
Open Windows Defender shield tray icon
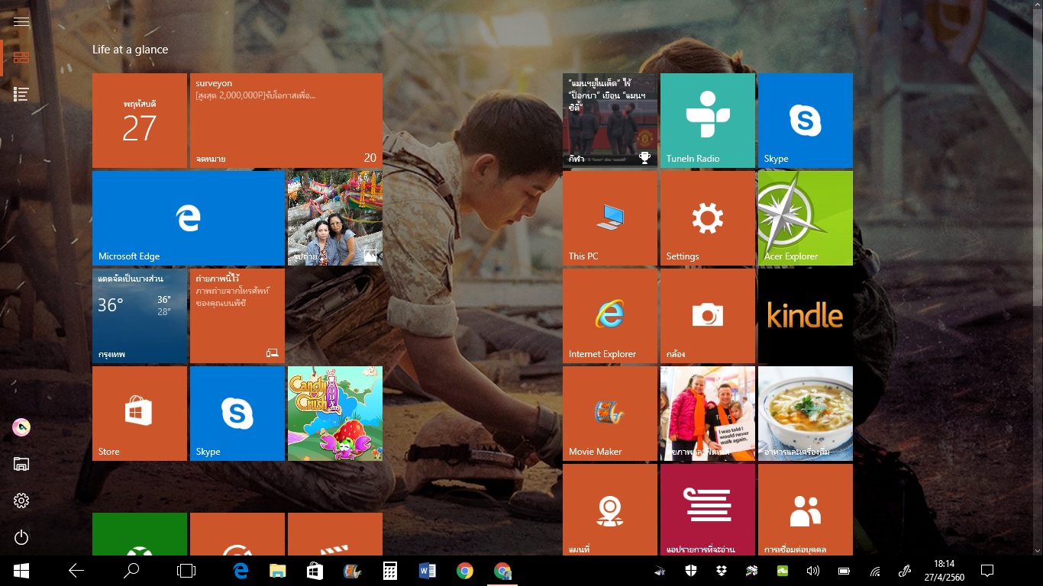(x=690, y=571)
